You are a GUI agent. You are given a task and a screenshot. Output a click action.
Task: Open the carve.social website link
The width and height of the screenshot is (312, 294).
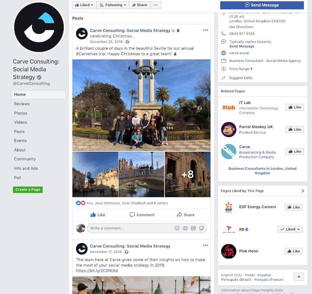point(239,53)
